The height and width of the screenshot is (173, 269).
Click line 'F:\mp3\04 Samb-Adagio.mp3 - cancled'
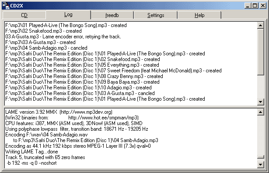click(46, 48)
